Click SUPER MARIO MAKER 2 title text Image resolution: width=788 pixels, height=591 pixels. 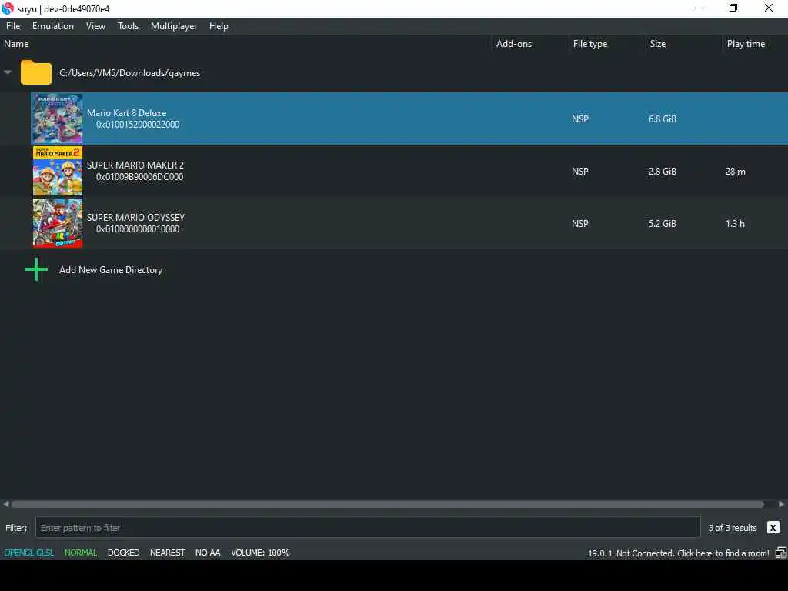point(135,165)
